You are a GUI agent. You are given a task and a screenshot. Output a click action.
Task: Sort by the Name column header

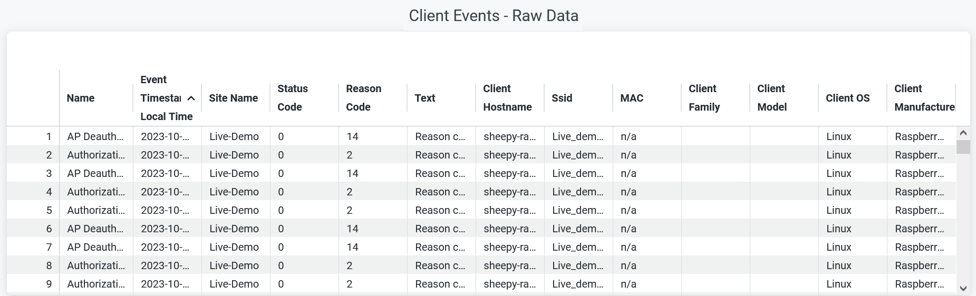point(81,98)
